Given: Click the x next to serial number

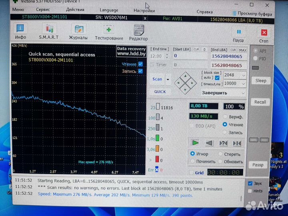Looking at the screenshot, I should [x=145, y=18].
